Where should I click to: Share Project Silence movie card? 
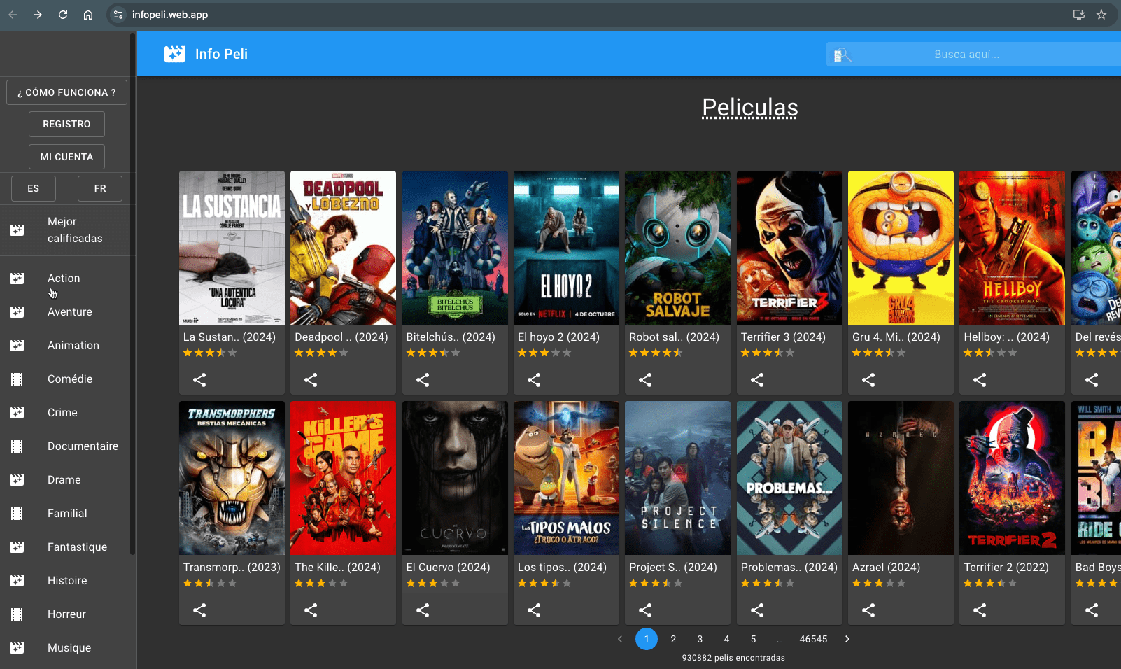645,610
